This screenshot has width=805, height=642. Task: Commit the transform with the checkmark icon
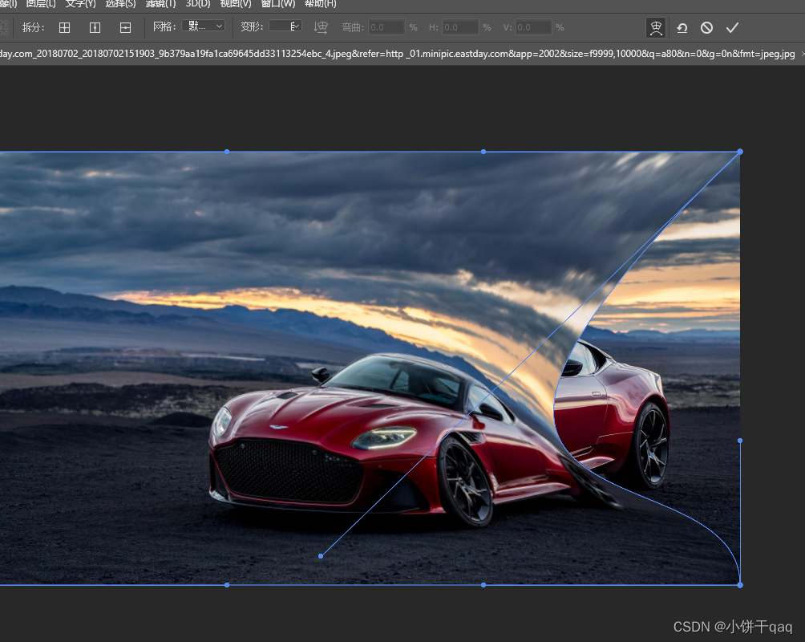(733, 28)
